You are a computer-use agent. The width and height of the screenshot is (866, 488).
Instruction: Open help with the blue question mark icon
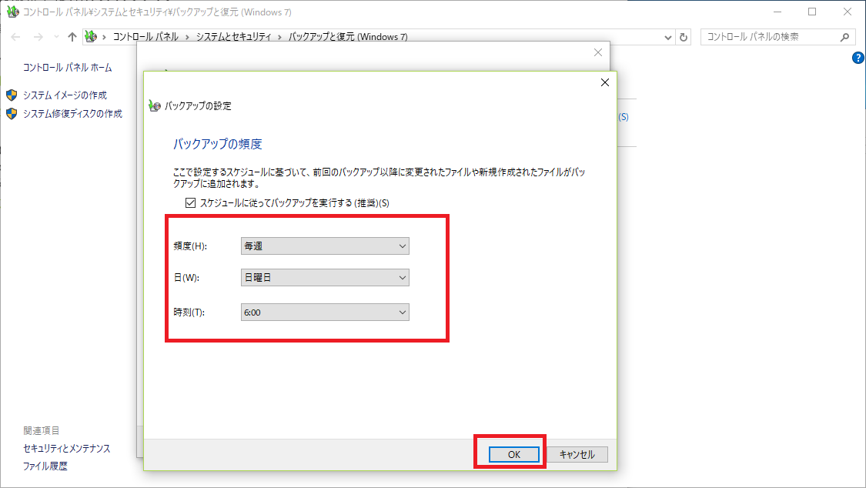pyautogui.click(x=859, y=58)
